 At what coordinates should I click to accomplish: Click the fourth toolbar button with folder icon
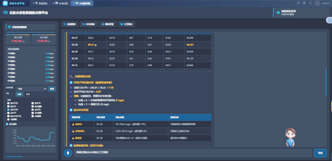126,24
